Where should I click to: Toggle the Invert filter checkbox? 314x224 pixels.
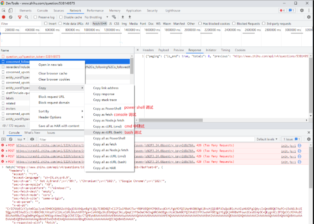point(46,24)
